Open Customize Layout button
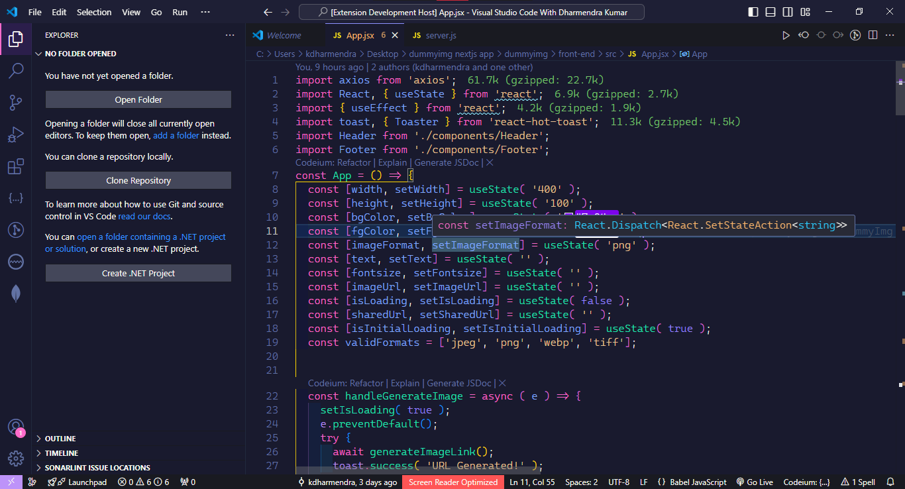Image resolution: width=905 pixels, height=489 pixels. [805, 12]
